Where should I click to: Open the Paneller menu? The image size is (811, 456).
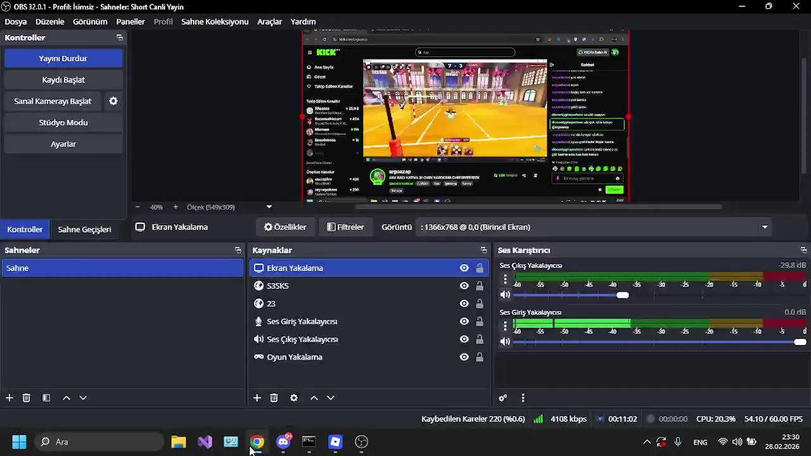tap(131, 22)
